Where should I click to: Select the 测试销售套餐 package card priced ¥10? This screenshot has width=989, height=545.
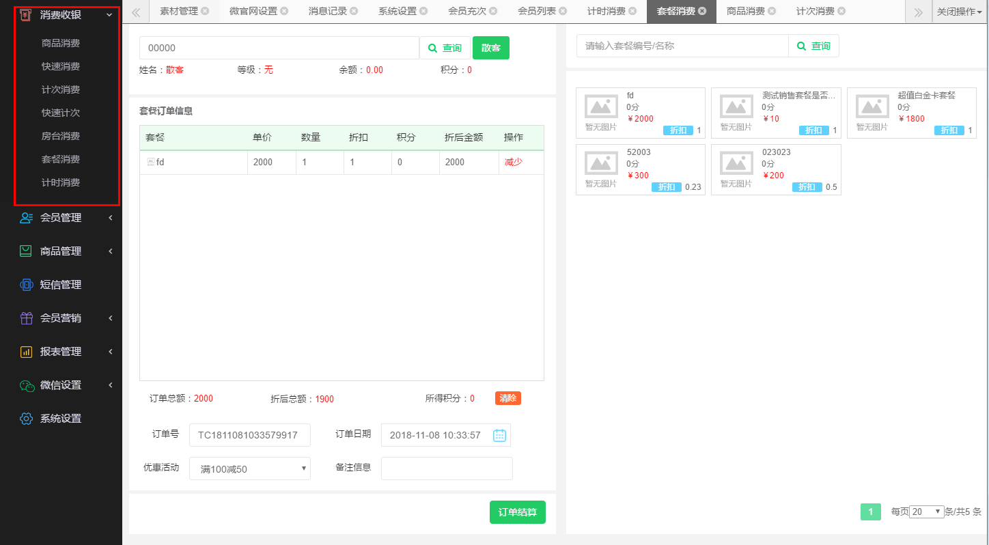pyautogui.click(x=775, y=113)
